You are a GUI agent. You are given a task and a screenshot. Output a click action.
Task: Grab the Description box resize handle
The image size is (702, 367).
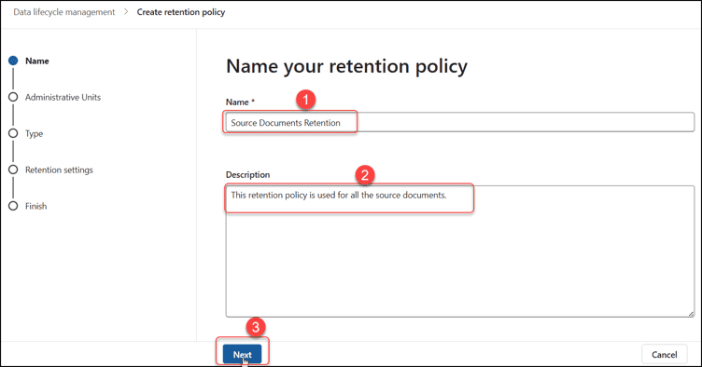click(691, 314)
